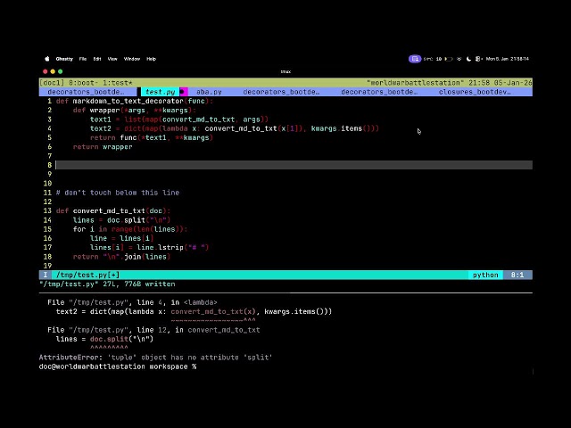Open the Apple menu

[47, 59]
